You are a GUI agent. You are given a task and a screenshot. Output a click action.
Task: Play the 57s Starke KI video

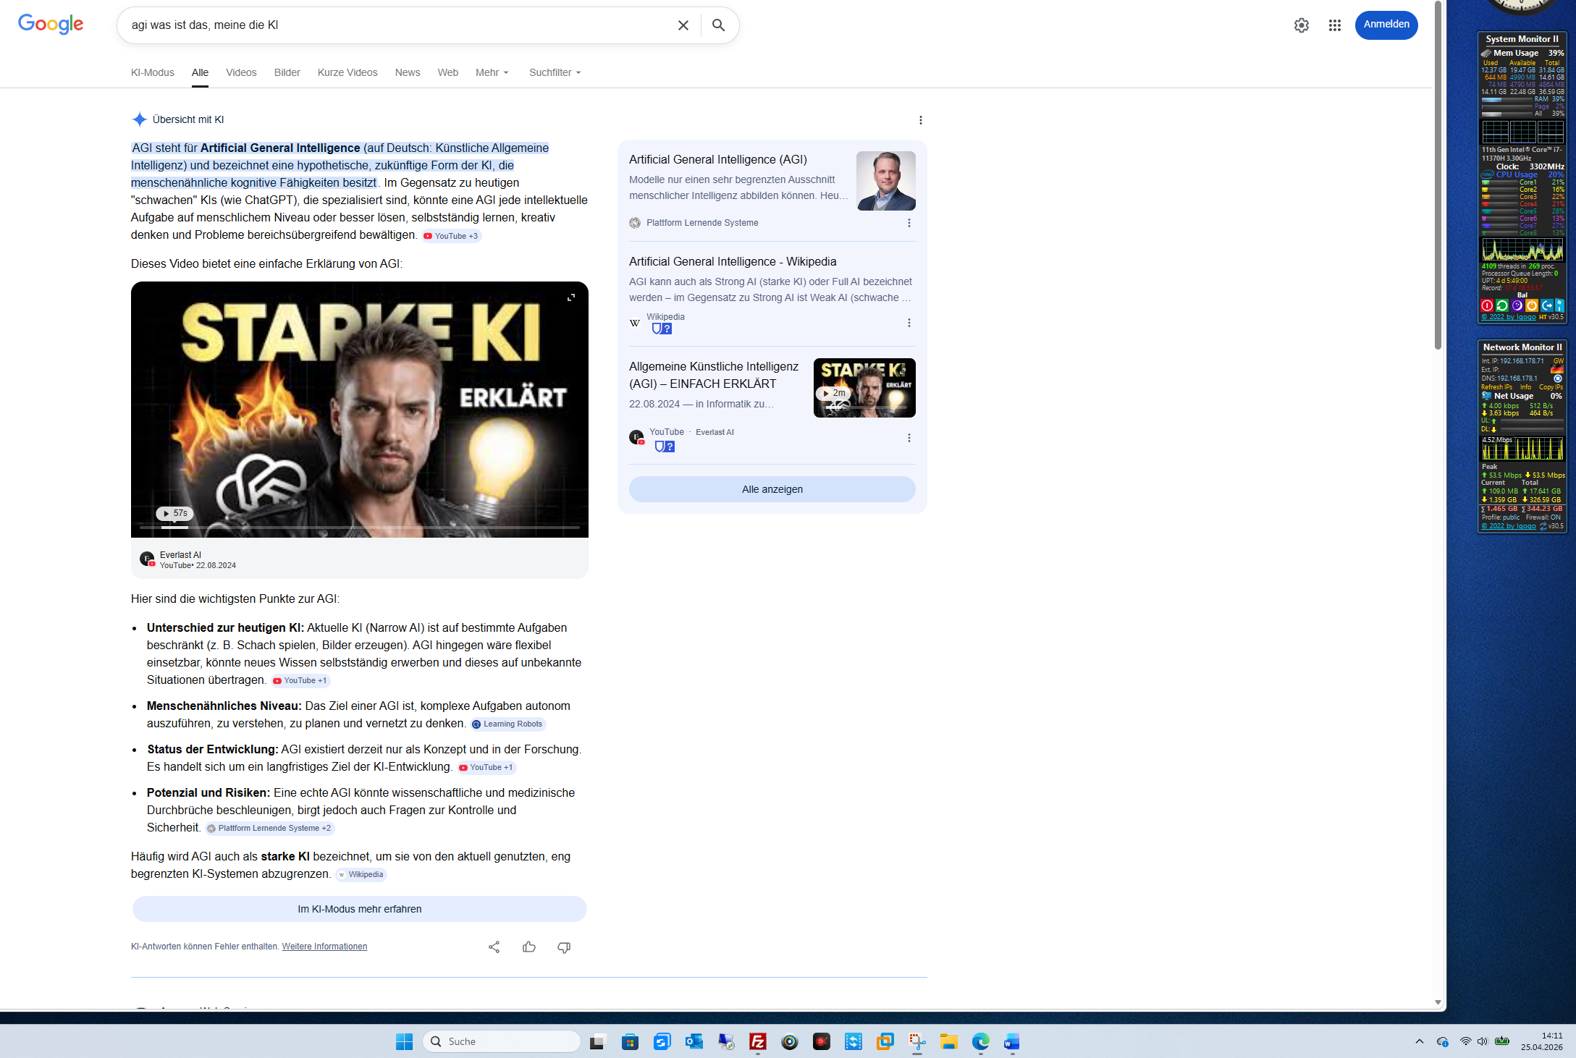click(174, 513)
